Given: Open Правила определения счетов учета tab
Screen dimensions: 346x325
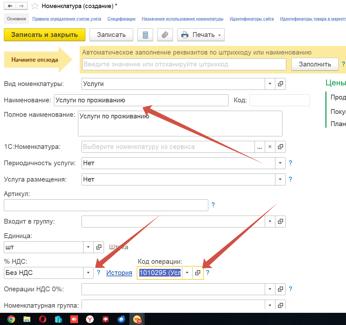Looking at the screenshot, I should tap(67, 19).
